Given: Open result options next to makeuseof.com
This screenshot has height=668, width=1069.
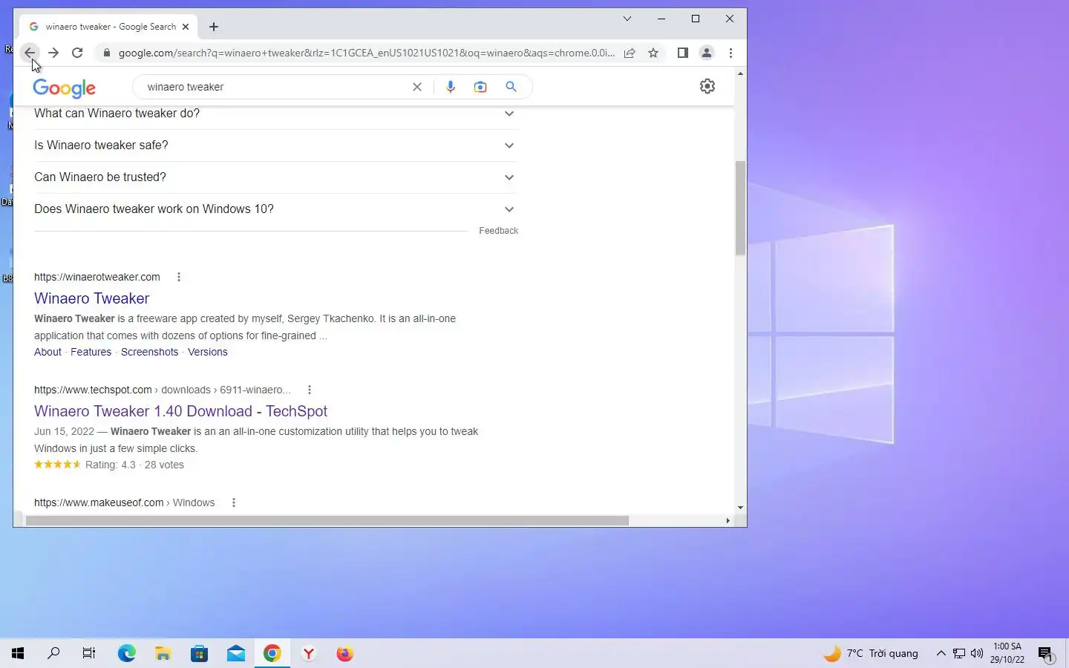Looking at the screenshot, I should [x=234, y=502].
